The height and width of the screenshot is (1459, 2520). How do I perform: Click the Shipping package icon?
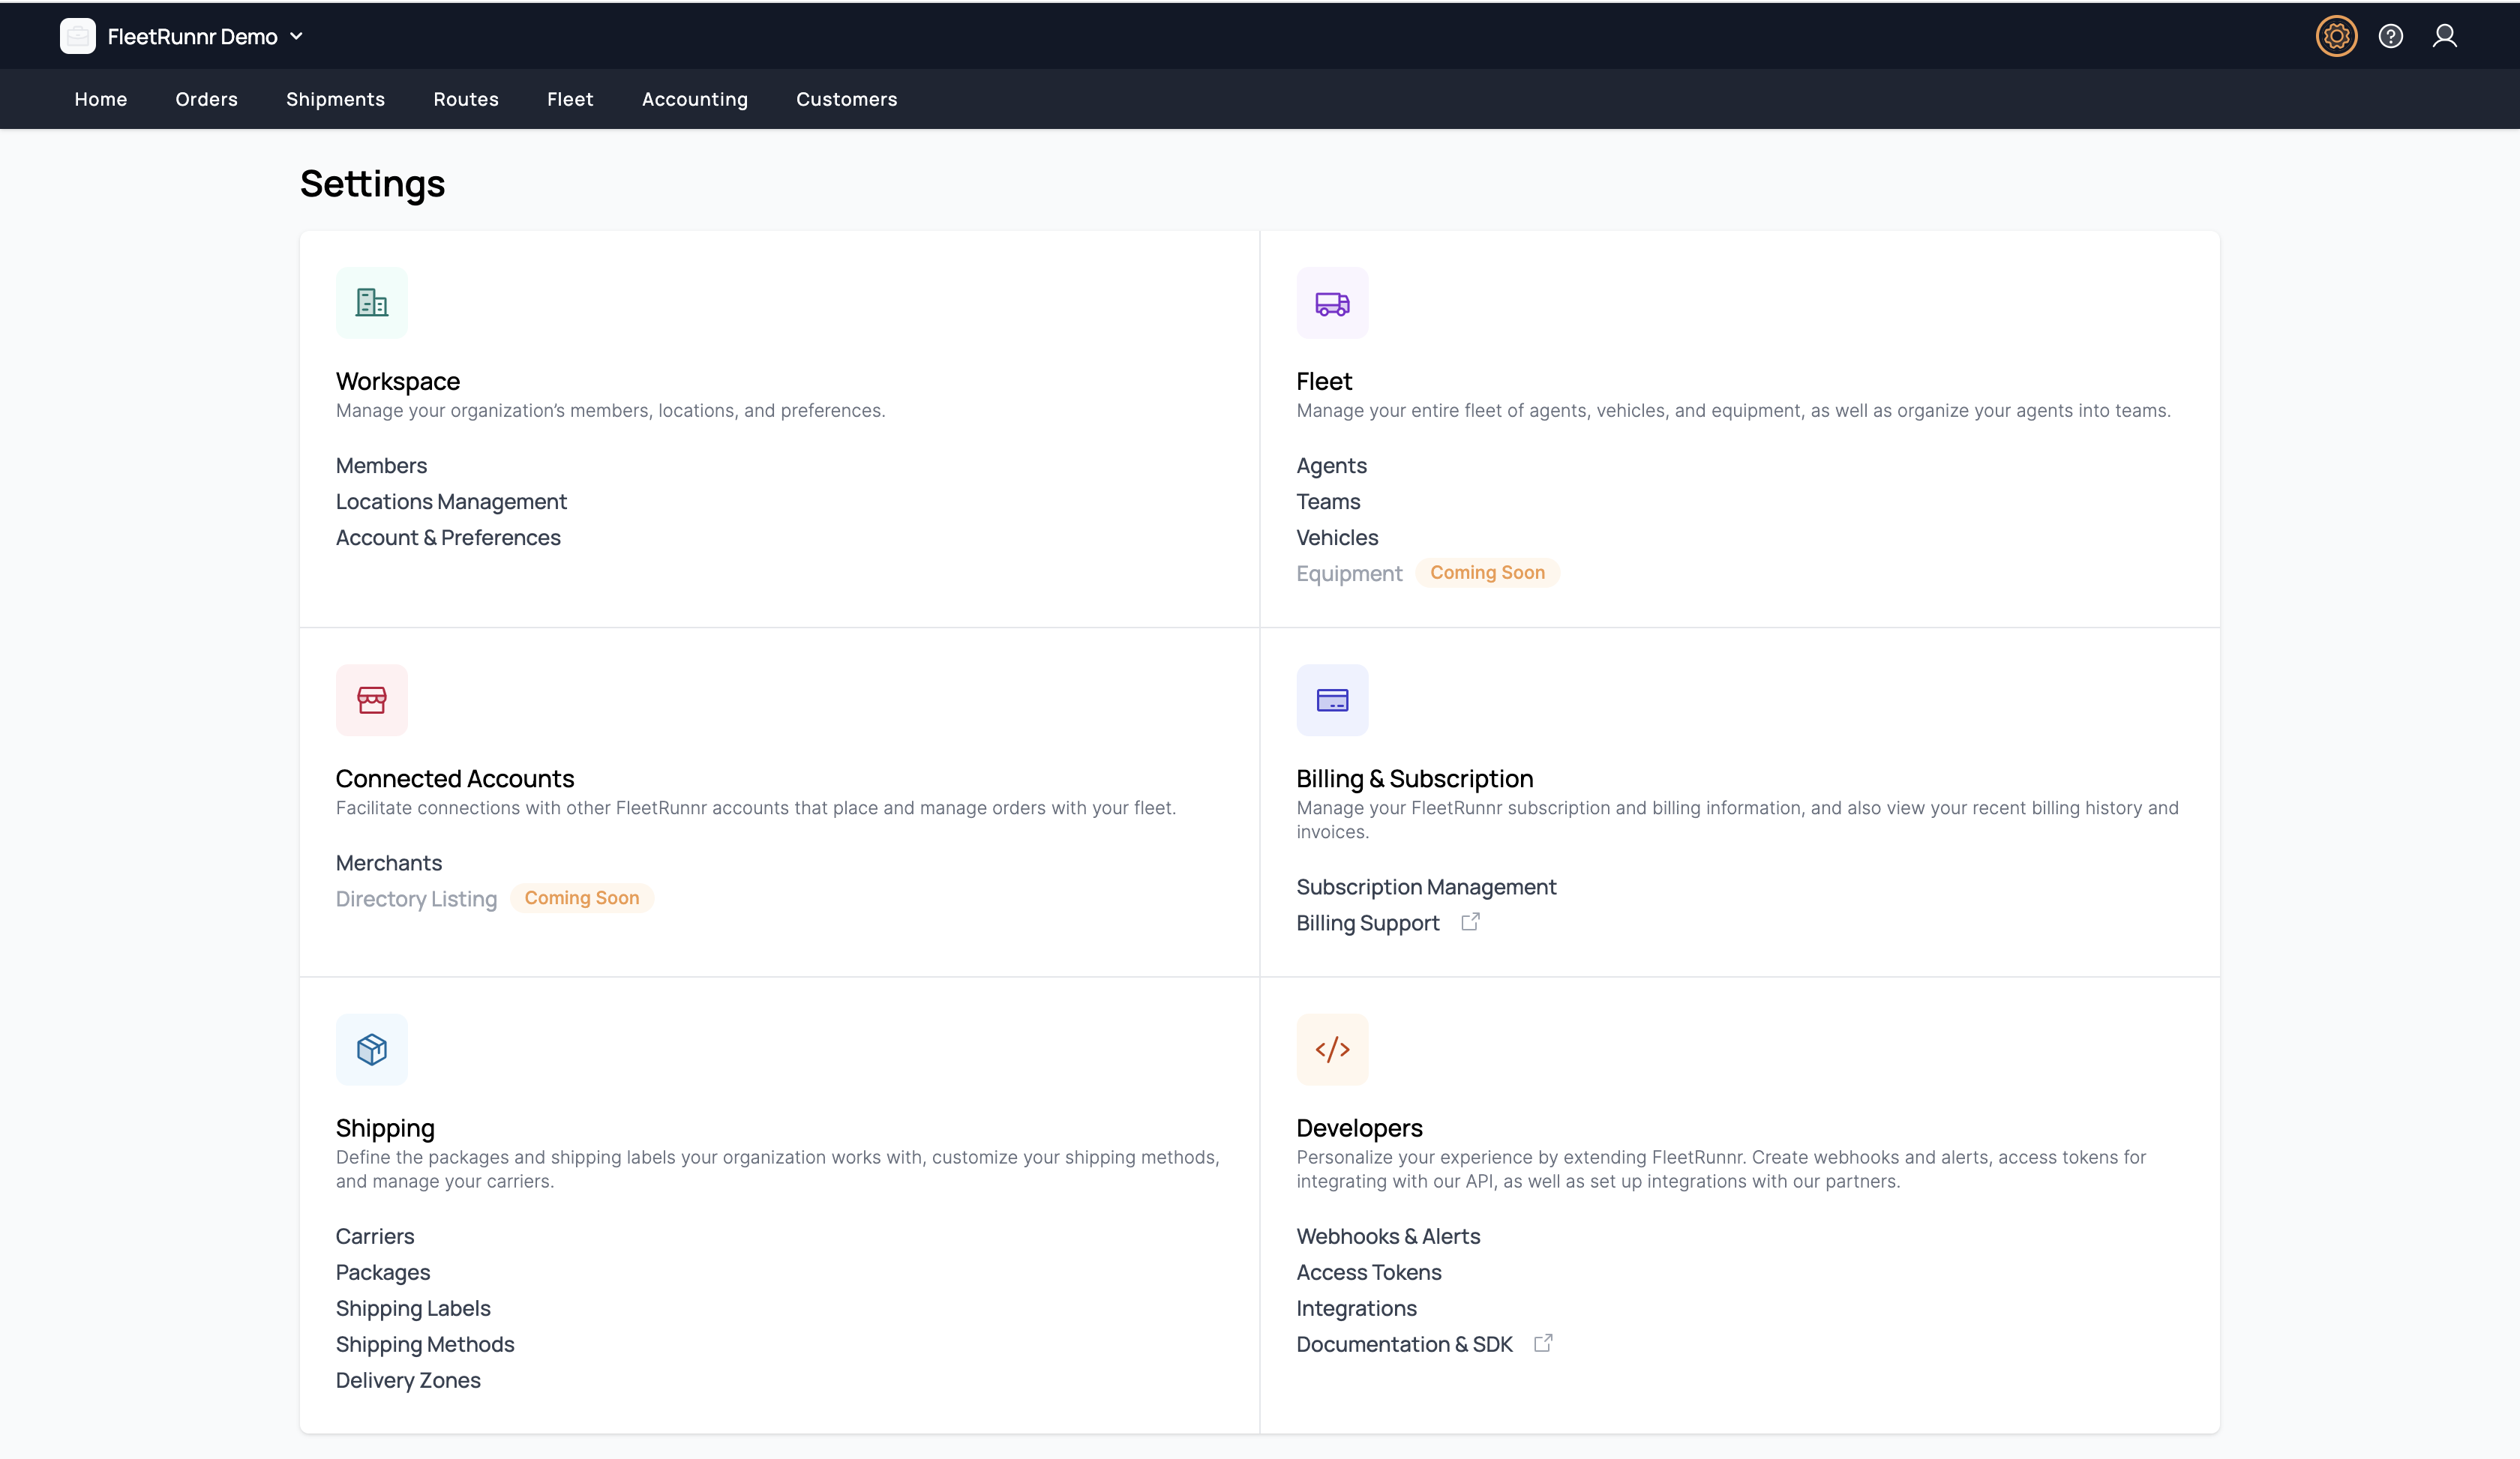(x=372, y=1048)
